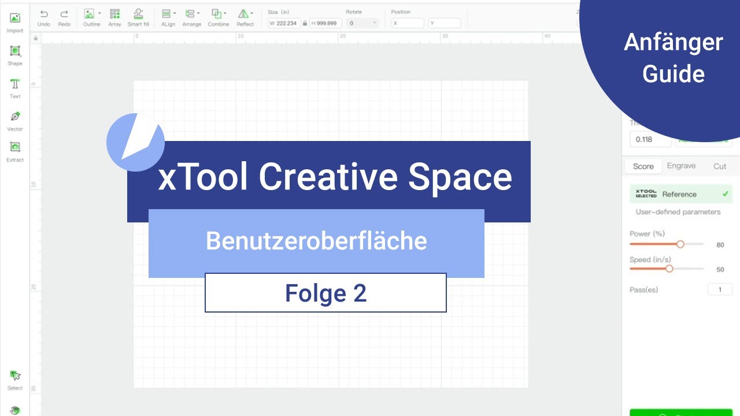Expand the Align dropdown arrow

tap(175, 13)
